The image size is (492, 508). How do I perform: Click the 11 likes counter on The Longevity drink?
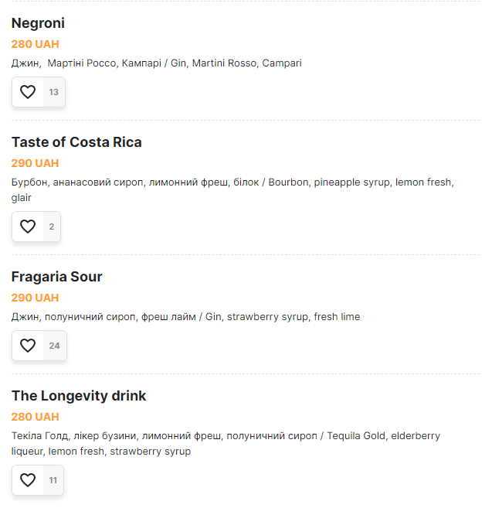click(53, 480)
